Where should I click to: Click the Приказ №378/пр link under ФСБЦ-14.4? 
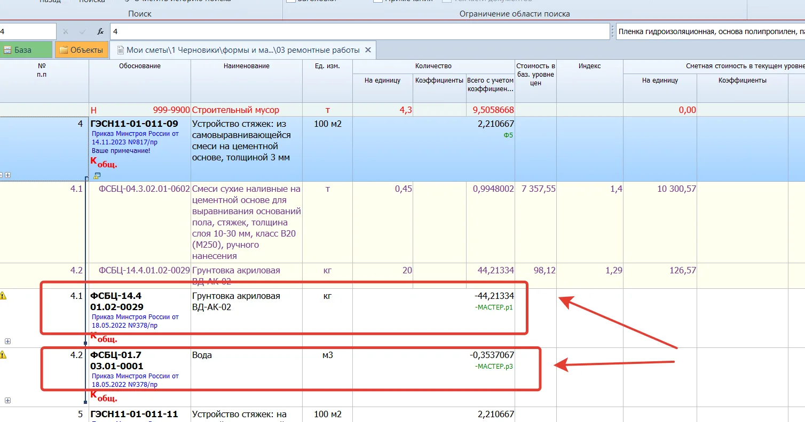135,321
